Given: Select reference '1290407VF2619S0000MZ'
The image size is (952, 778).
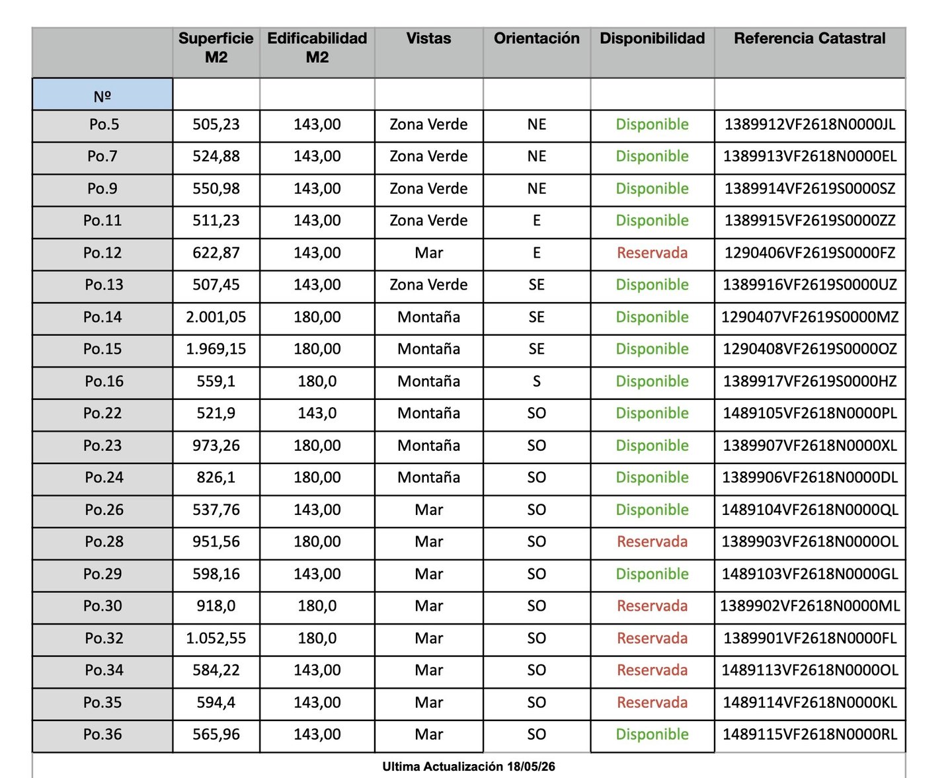Looking at the screenshot, I should point(810,317).
